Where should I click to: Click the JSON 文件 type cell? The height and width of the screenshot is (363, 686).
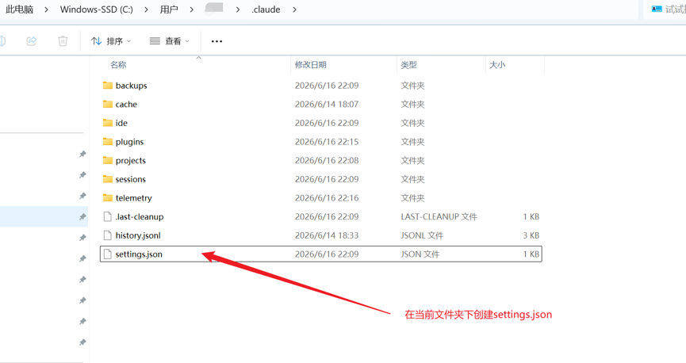[x=420, y=254]
